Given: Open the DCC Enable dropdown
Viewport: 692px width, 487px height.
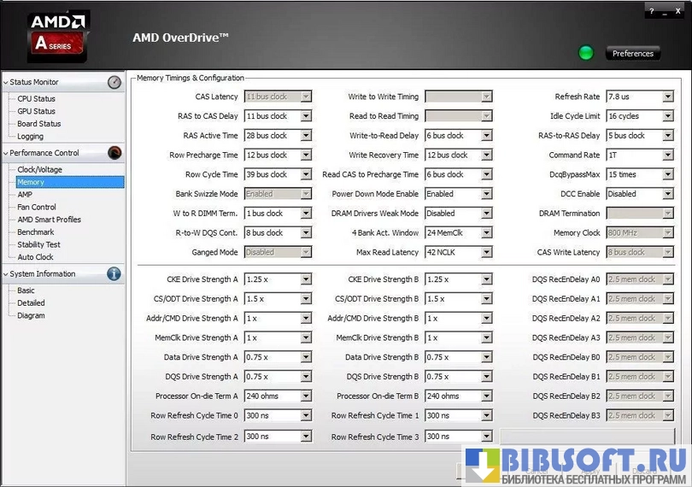Looking at the screenshot, I should (x=667, y=194).
